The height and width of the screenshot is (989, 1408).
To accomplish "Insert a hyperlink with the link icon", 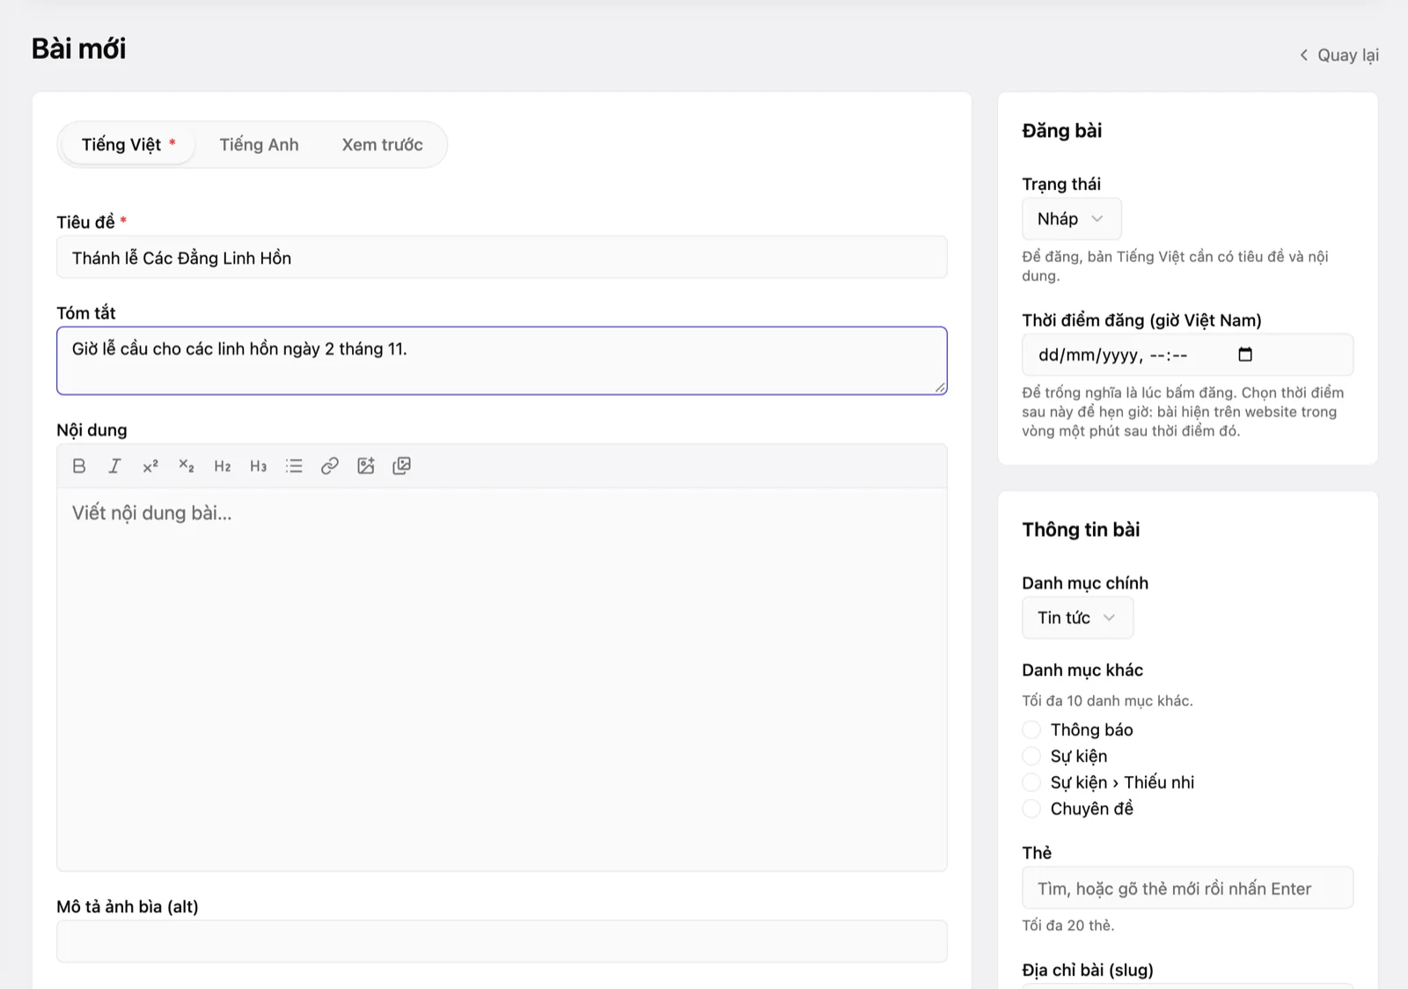I will click(x=330, y=466).
